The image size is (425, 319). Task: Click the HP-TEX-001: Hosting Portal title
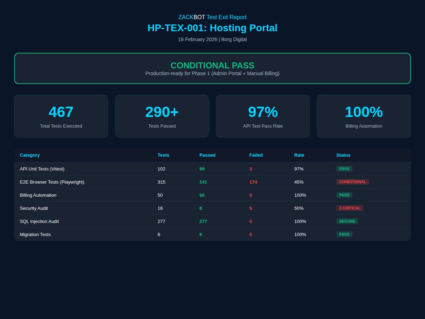212,28
